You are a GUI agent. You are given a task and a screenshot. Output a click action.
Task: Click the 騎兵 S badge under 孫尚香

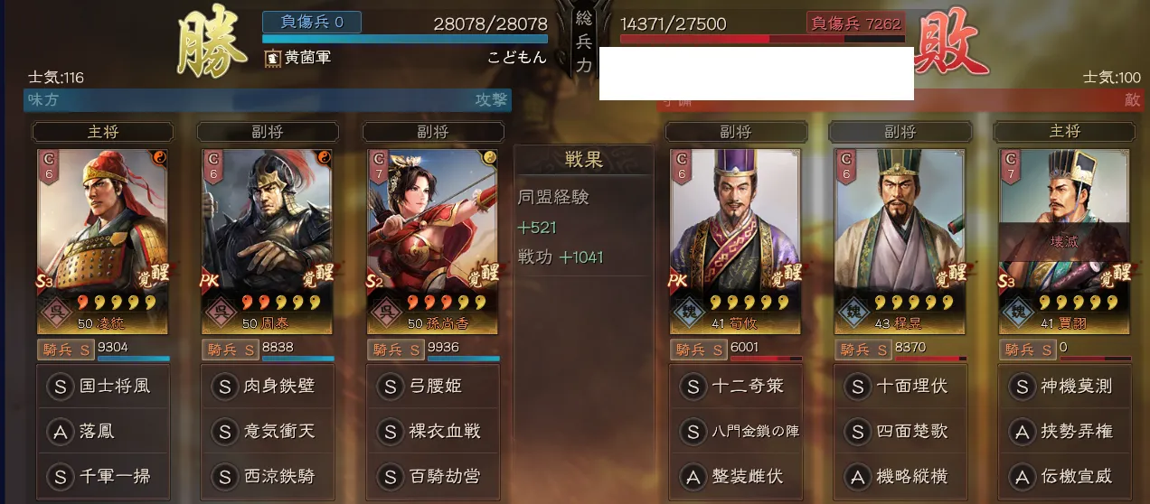tap(395, 350)
